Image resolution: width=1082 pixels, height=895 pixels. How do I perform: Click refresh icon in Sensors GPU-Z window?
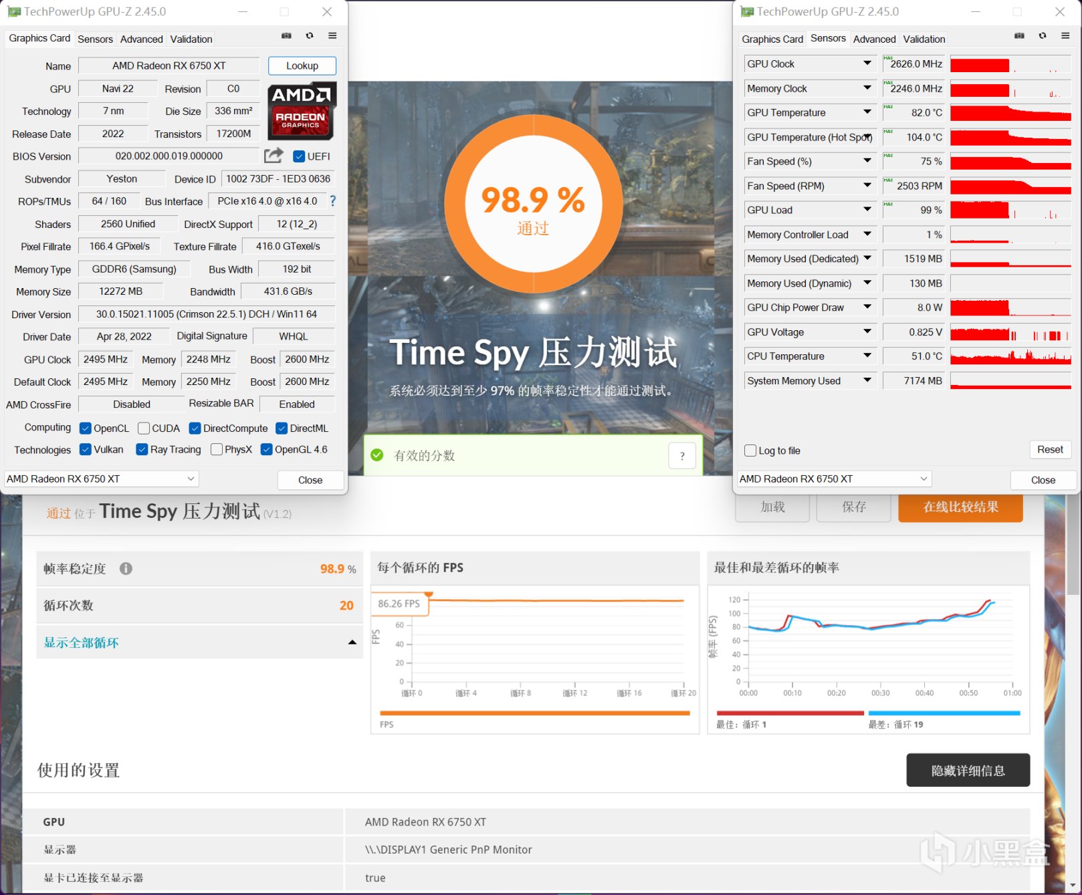click(1043, 36)
